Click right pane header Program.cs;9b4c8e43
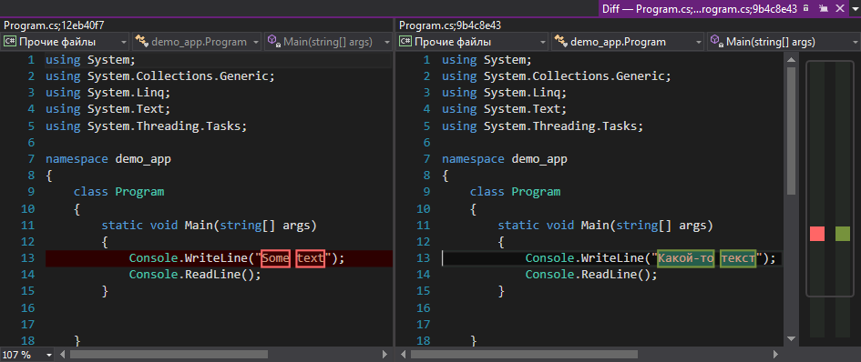Screen dimensions: 861x362 (x=450, y=25)
